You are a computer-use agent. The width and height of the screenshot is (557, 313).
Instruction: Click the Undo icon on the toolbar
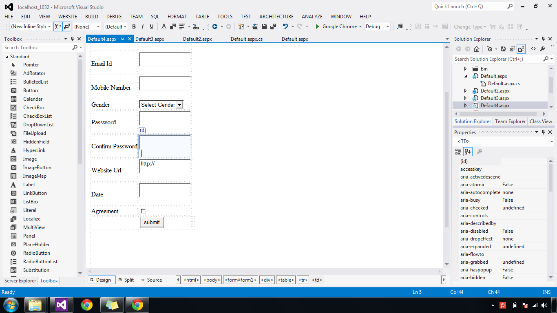click(285, 26)
